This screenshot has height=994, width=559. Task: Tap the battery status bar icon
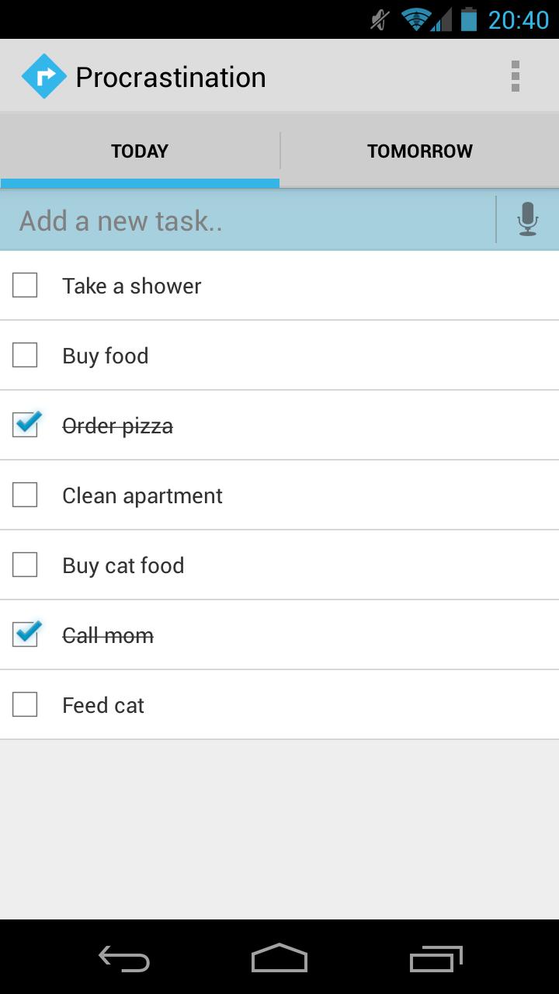pos(468,19)
